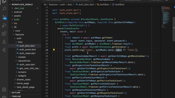Open Explorer files icon in activity bar
The width and height of the screenshot is (175, 98).
[4, 1]
